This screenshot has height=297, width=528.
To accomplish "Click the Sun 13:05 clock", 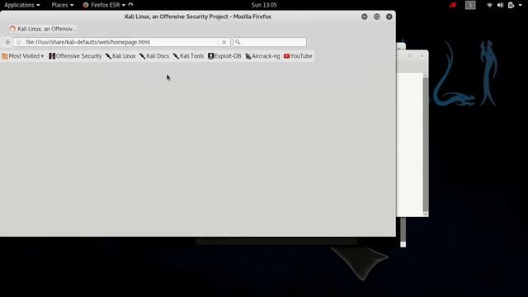I will click(264, 5).
